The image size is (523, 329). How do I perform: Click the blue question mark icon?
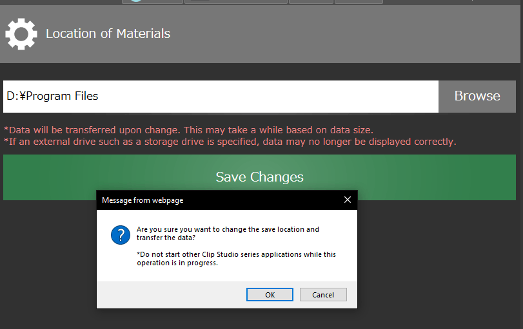tap(121, 236)
